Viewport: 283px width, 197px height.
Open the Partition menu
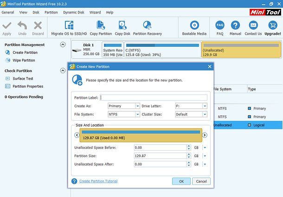coord(51,13)
